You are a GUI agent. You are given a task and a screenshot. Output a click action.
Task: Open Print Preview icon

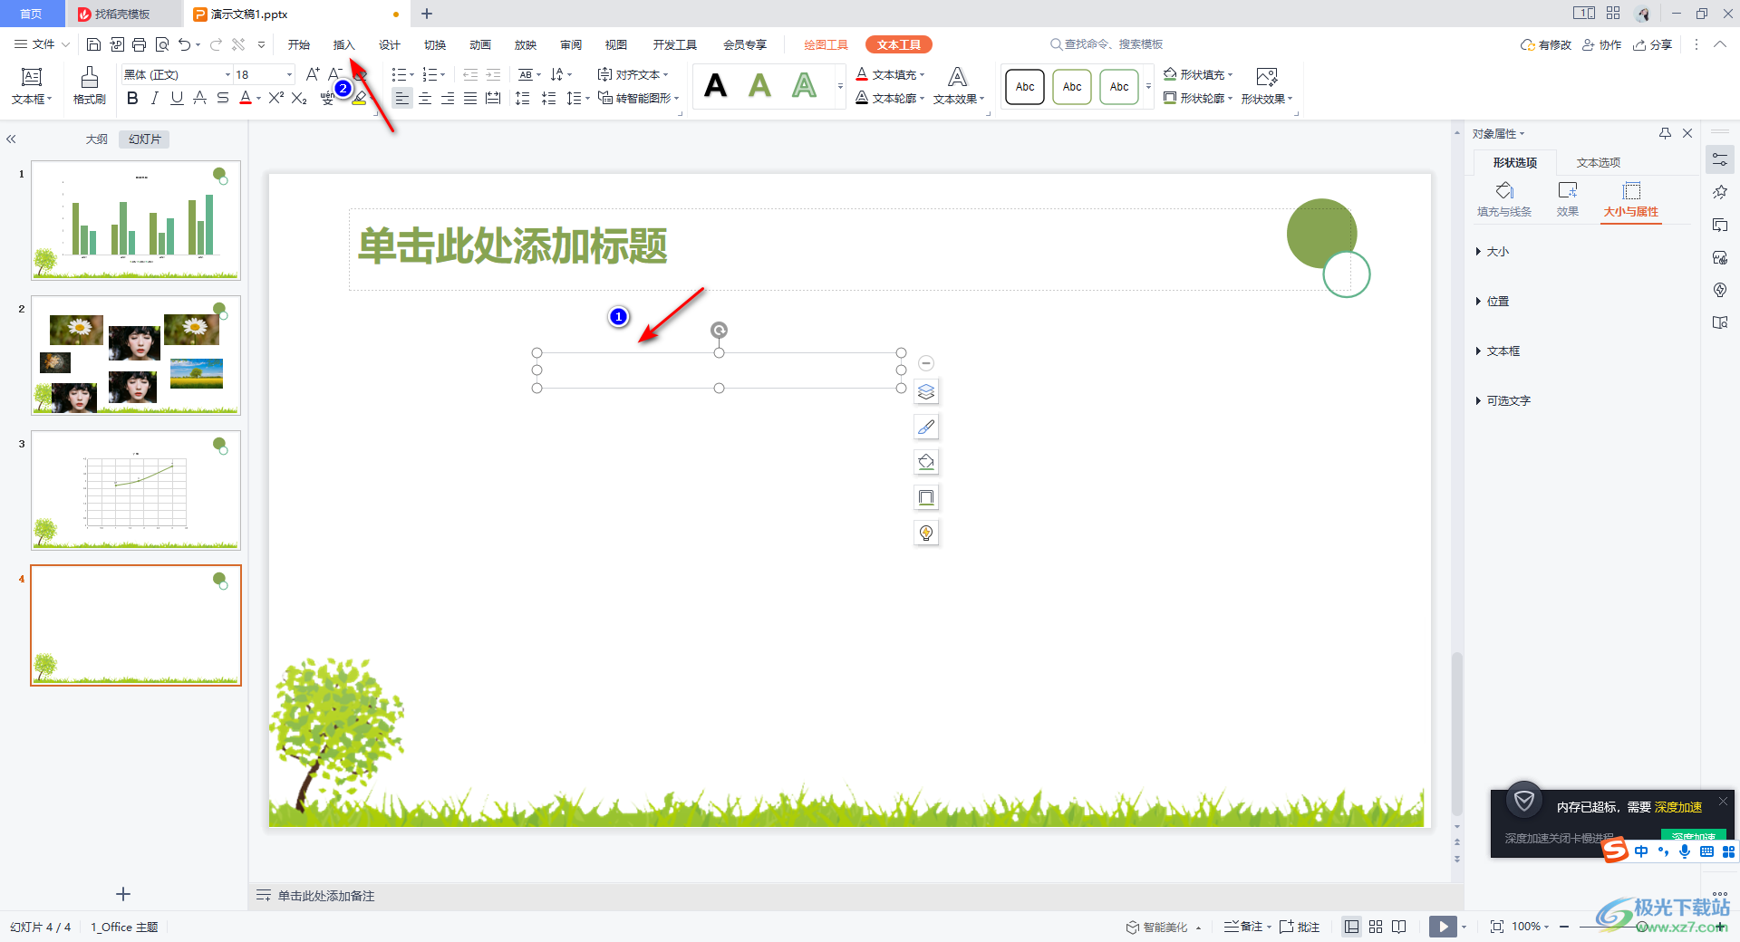pyautogui.click(x=162, y=44)
